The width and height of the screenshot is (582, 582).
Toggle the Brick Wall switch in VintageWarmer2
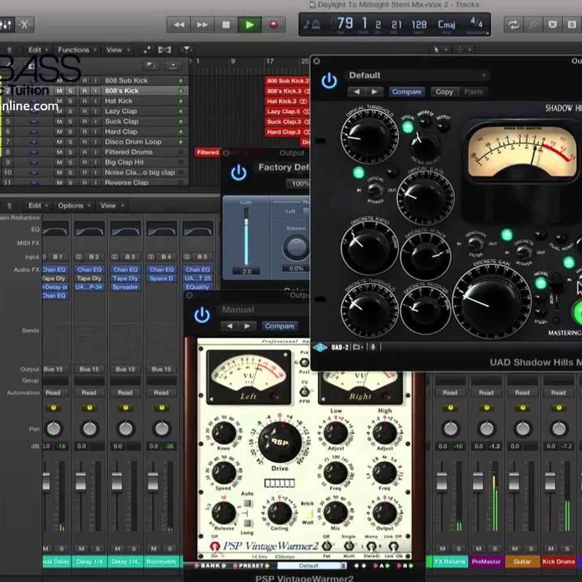308,513
